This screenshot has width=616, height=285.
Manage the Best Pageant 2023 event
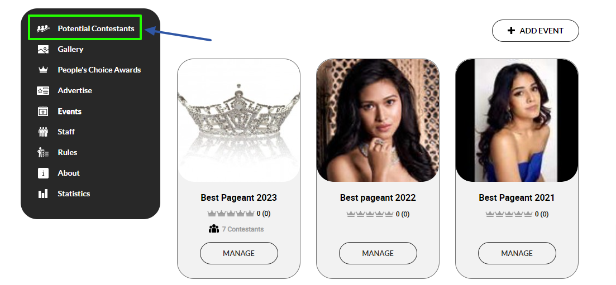click(239, 253)
